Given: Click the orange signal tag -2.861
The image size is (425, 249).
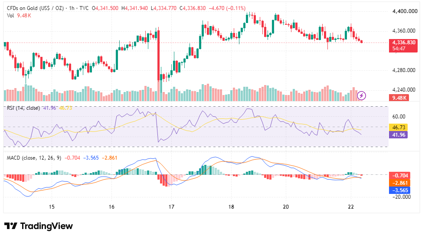Looking at the screenshot, I should pos(399,183).
